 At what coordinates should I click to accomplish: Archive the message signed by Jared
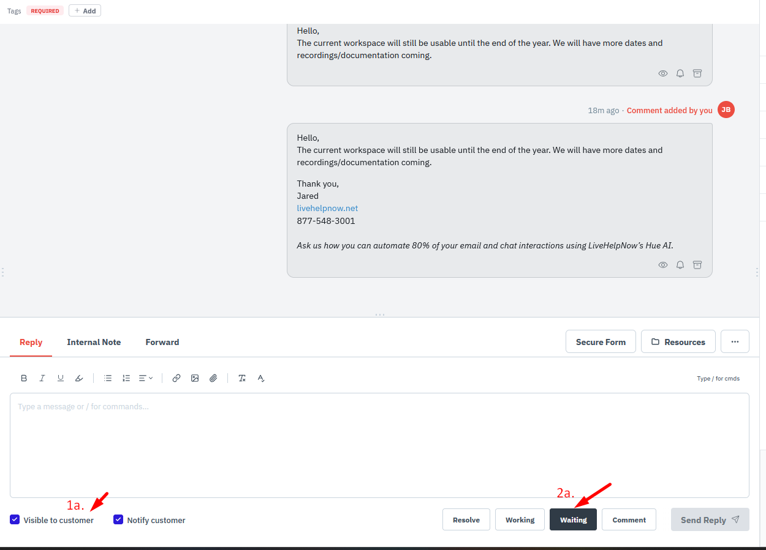(697, 265)
